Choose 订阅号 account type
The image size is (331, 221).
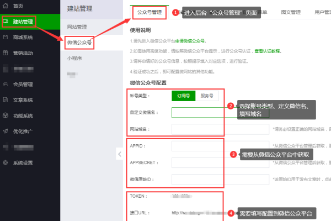tap(184, 96)
